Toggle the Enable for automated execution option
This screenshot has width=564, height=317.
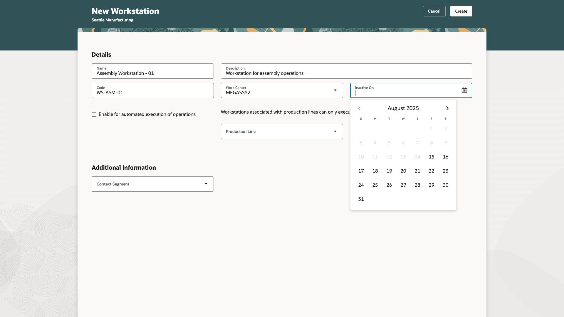click(94, 114)
